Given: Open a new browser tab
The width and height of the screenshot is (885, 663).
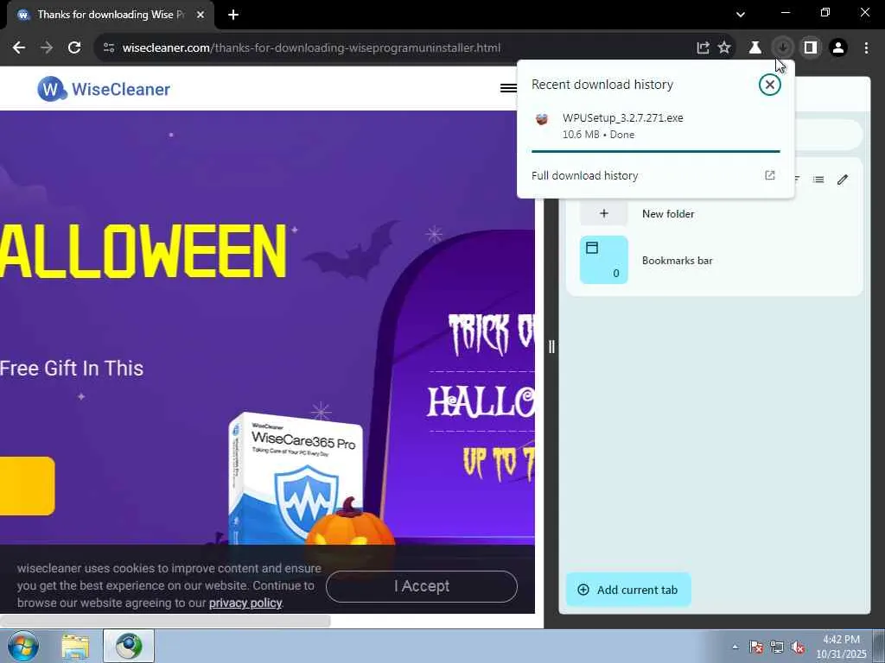Looking at the screenshot, I should tap(233, 15).
